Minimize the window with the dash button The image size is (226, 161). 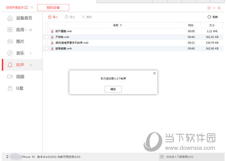(x=214, y=8)
